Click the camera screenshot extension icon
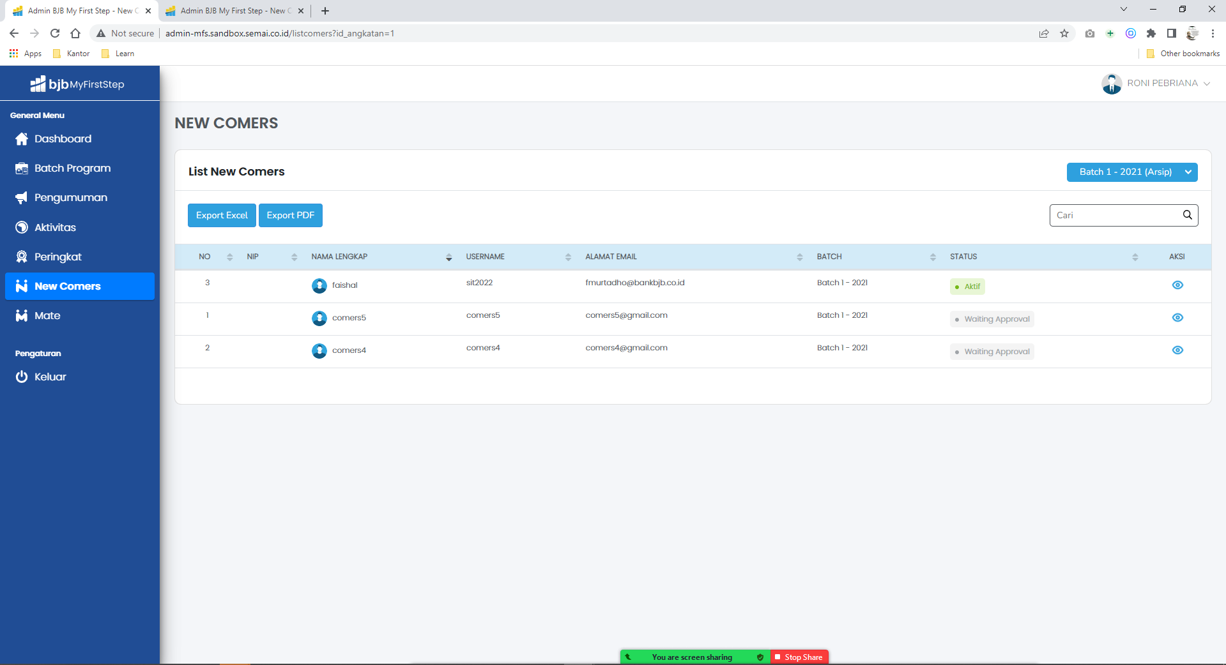Image resolution: width=1226 pixels, height=665 pixels. [x=1090, y=33]
